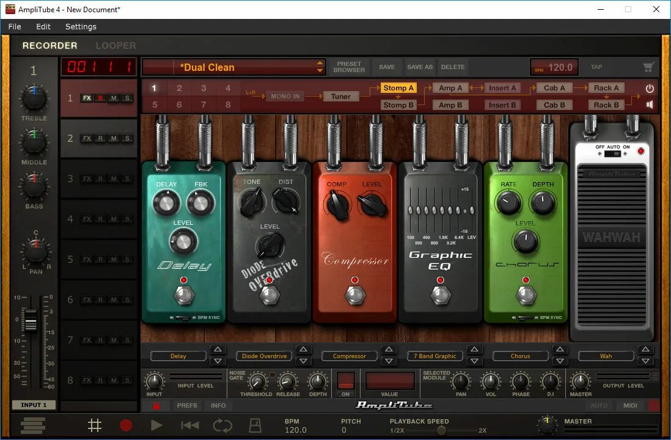
Task: Open the Settings menu
Action: click(x=81, y=26)
